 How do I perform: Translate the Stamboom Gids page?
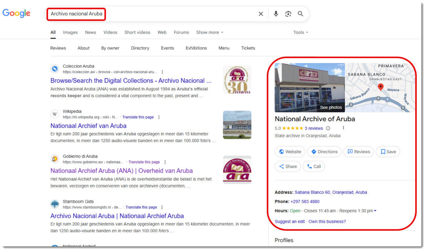(141, 207)
